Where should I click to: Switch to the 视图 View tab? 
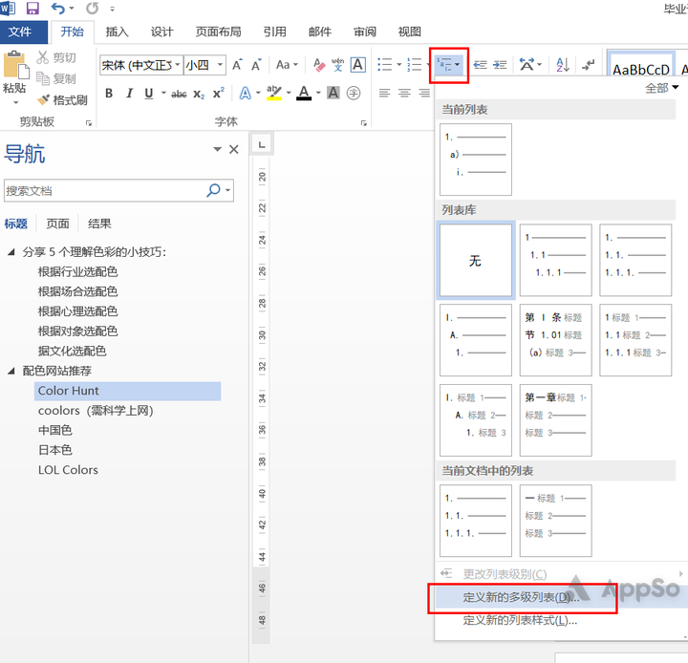click(x=409, y=32)
